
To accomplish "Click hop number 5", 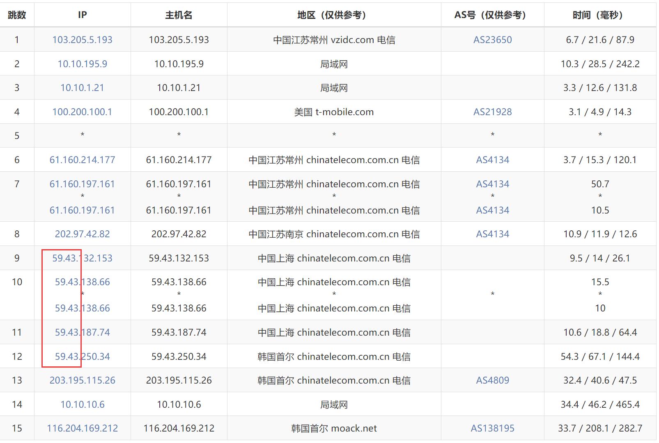I will click(x=17, y=136).
